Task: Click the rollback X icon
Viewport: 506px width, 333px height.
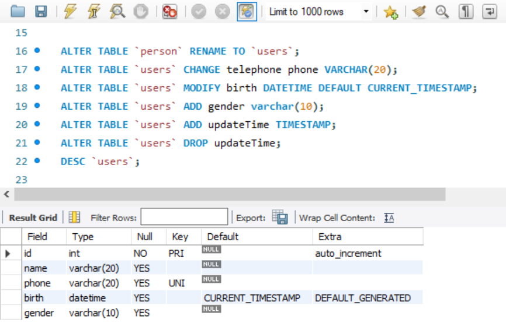Action: (x=223, y=12)
